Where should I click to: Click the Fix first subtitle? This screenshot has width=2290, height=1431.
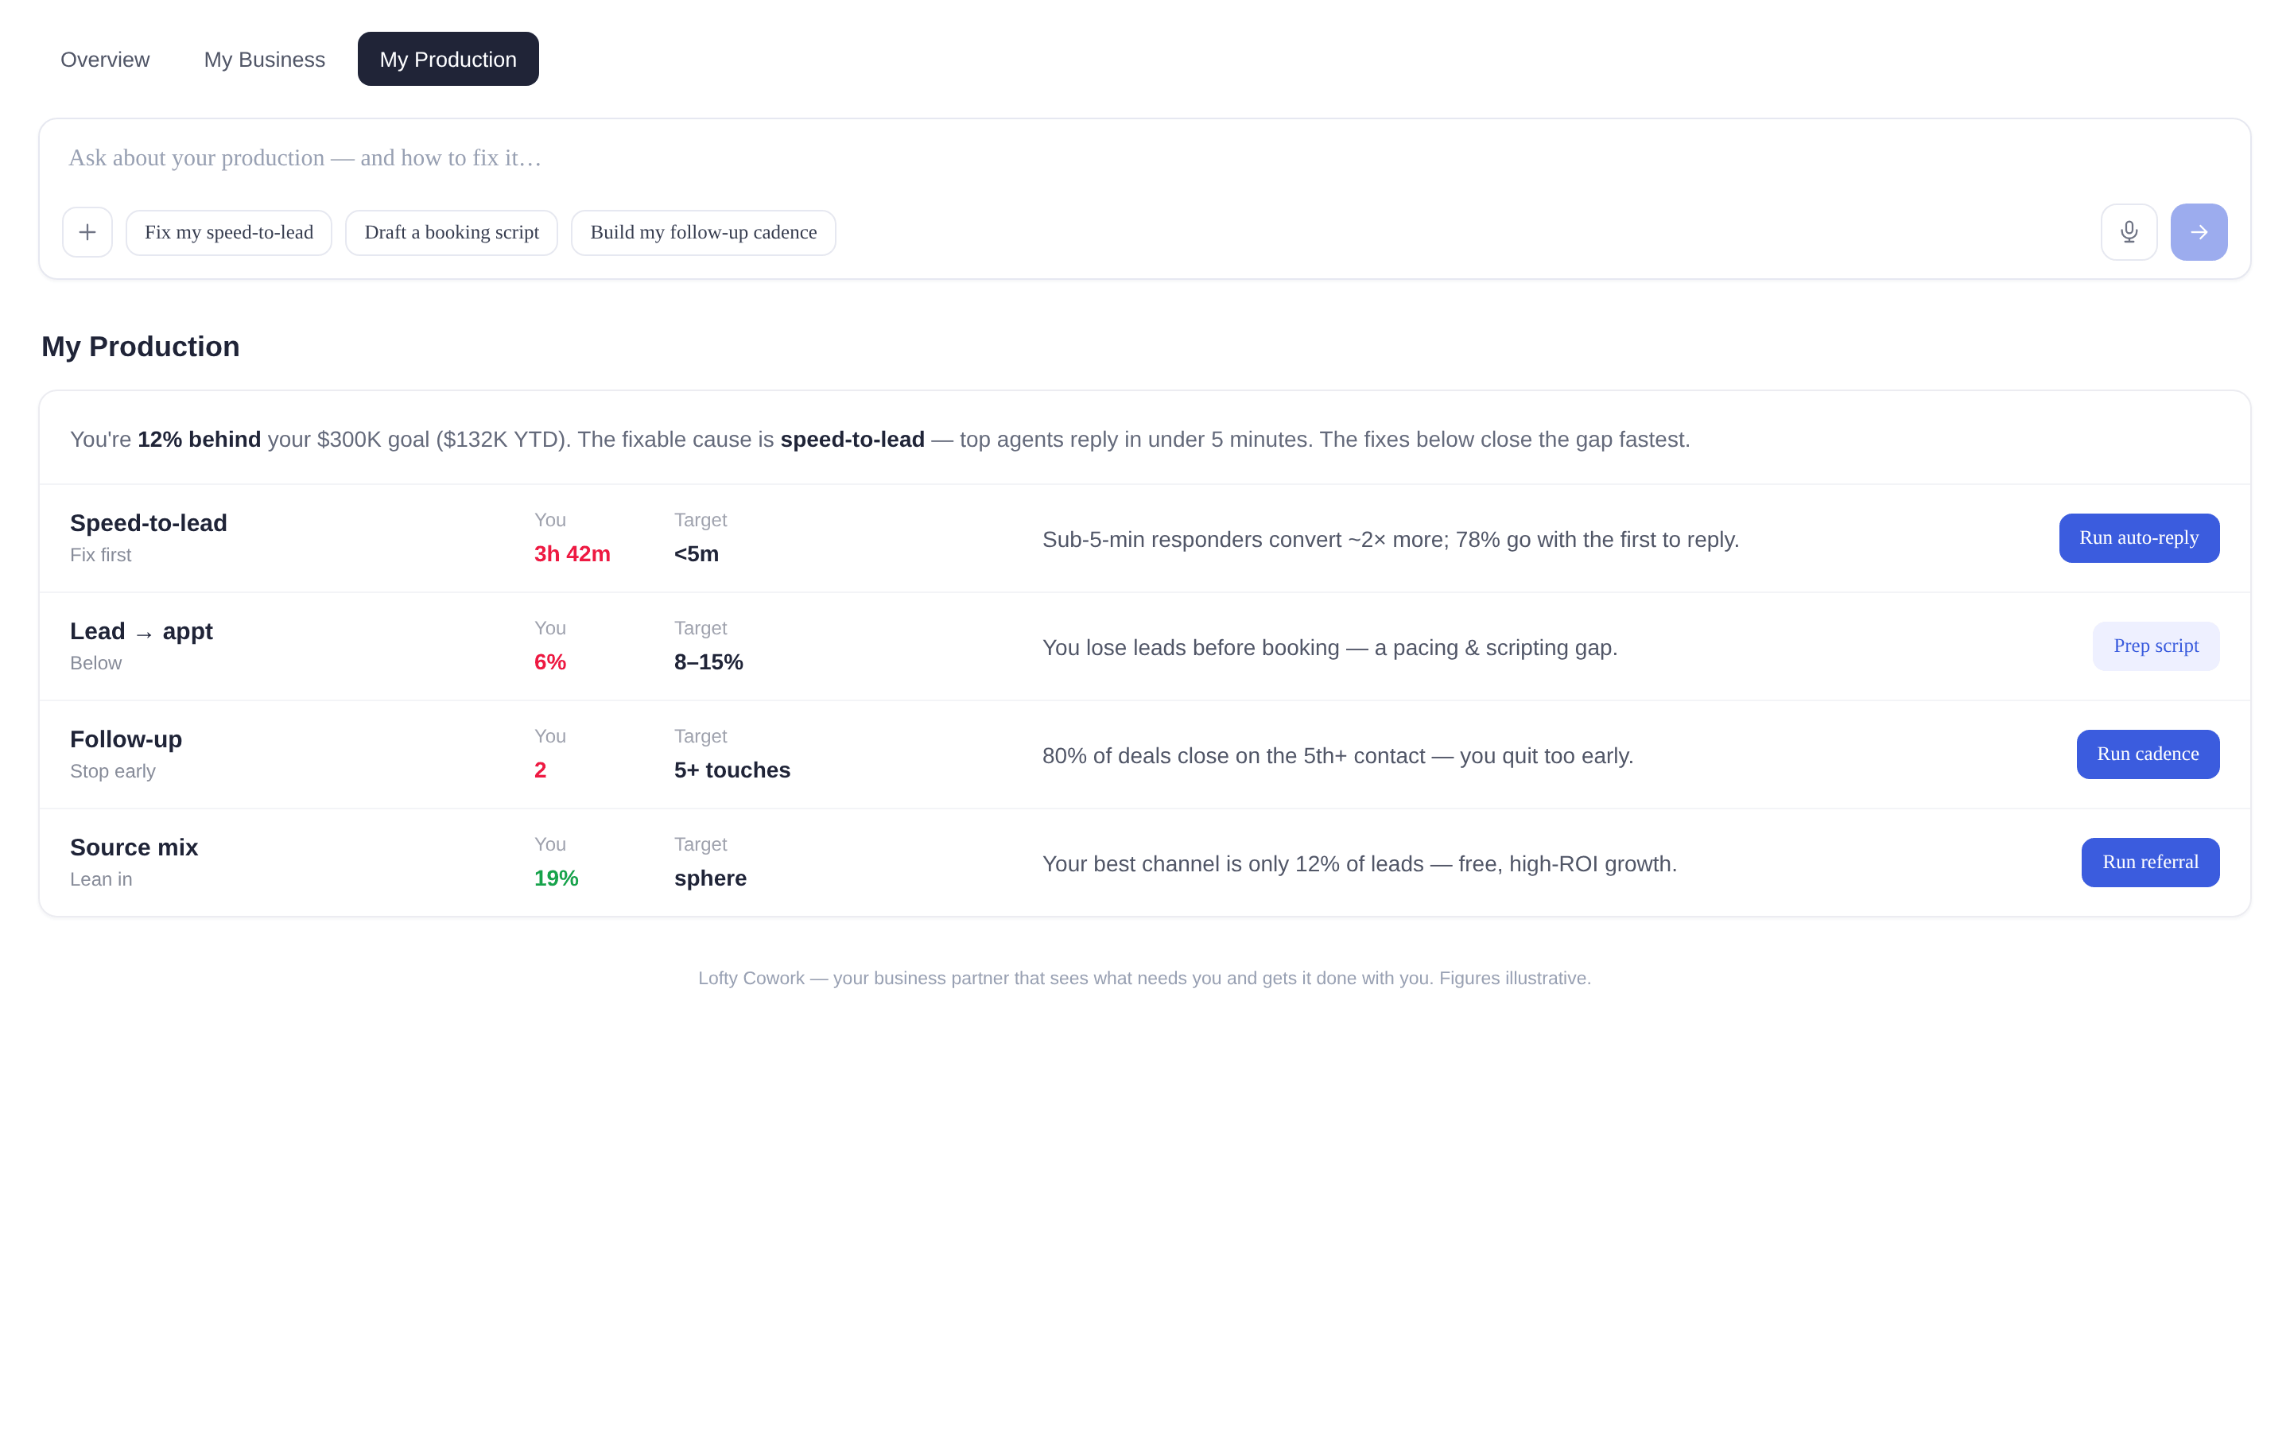tap(100, 555)
